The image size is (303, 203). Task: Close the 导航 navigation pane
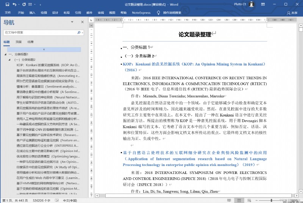[82, 22]
